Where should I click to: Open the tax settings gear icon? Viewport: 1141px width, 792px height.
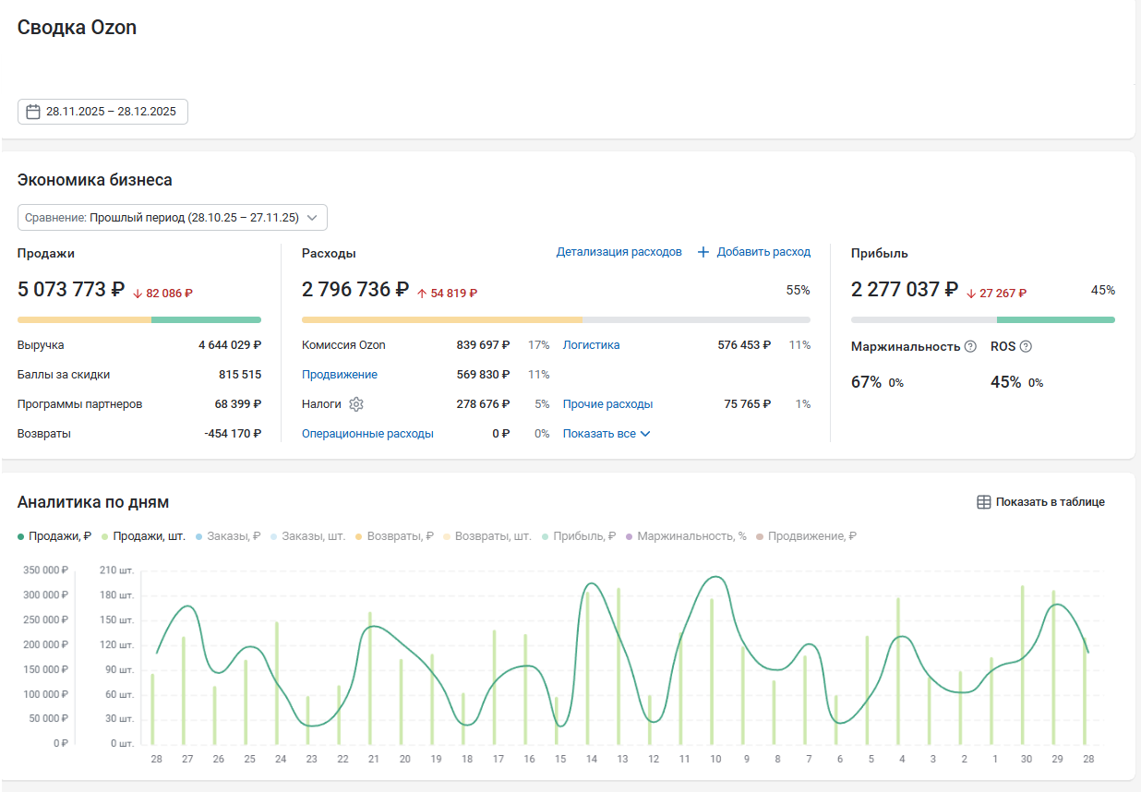coord(356,404)
